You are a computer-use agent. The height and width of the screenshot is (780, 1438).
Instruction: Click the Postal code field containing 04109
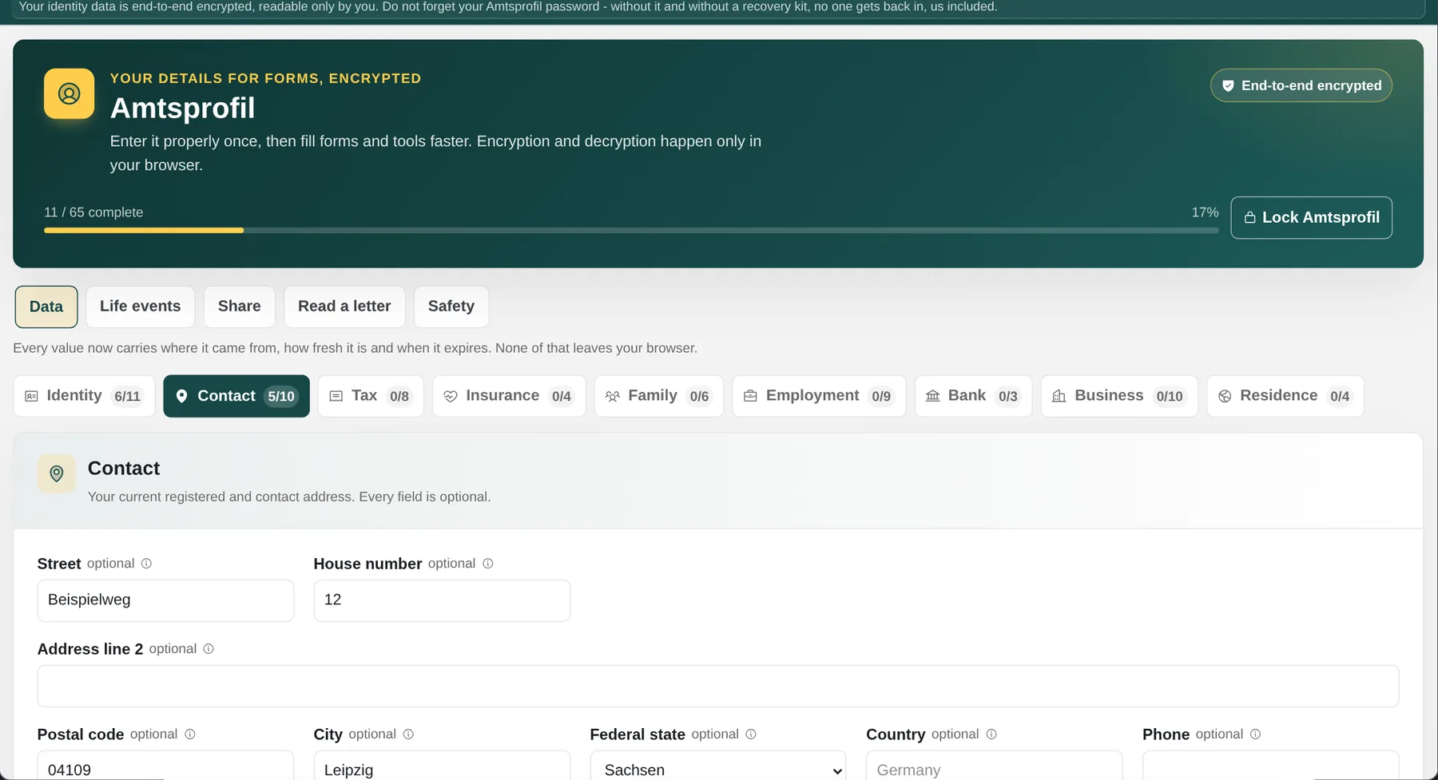click(165, 766)
